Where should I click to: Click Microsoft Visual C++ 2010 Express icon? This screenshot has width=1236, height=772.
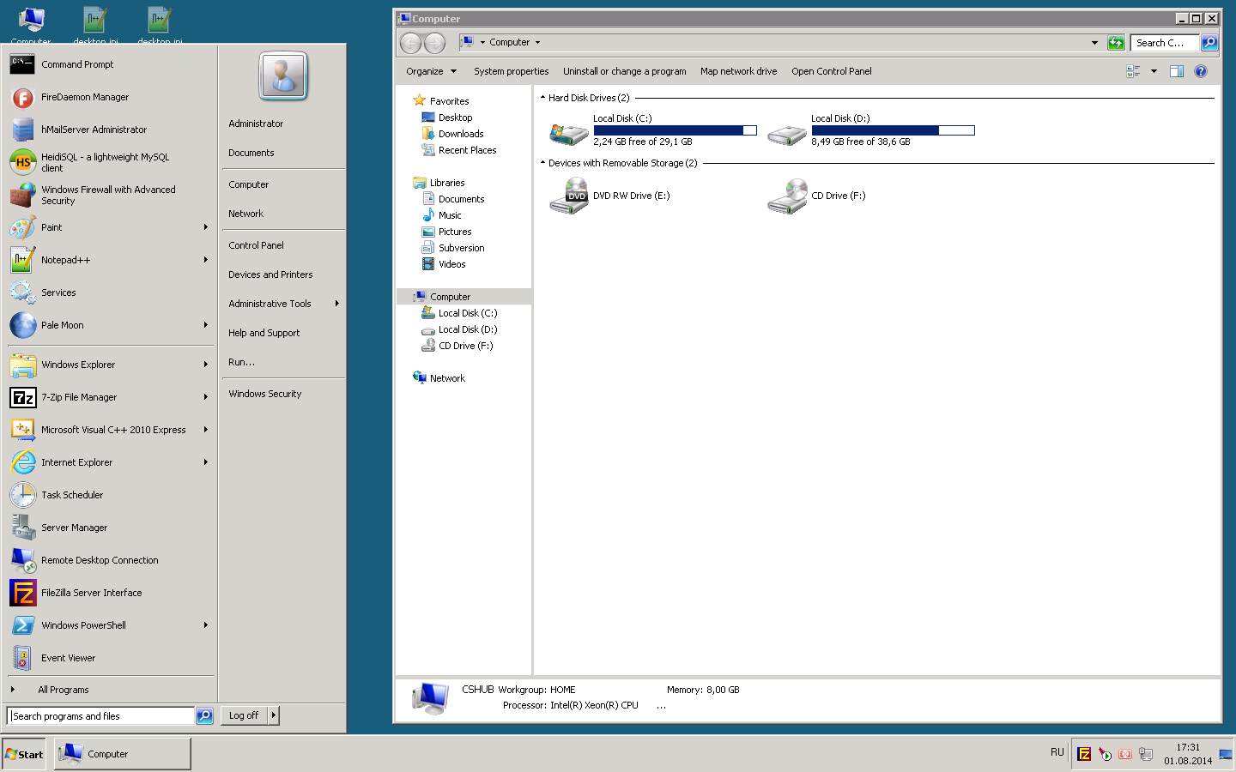(22, 430)
